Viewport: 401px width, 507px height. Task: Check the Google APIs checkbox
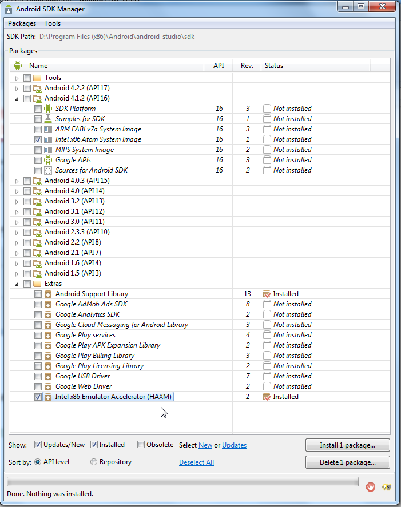tap(38, 160)
